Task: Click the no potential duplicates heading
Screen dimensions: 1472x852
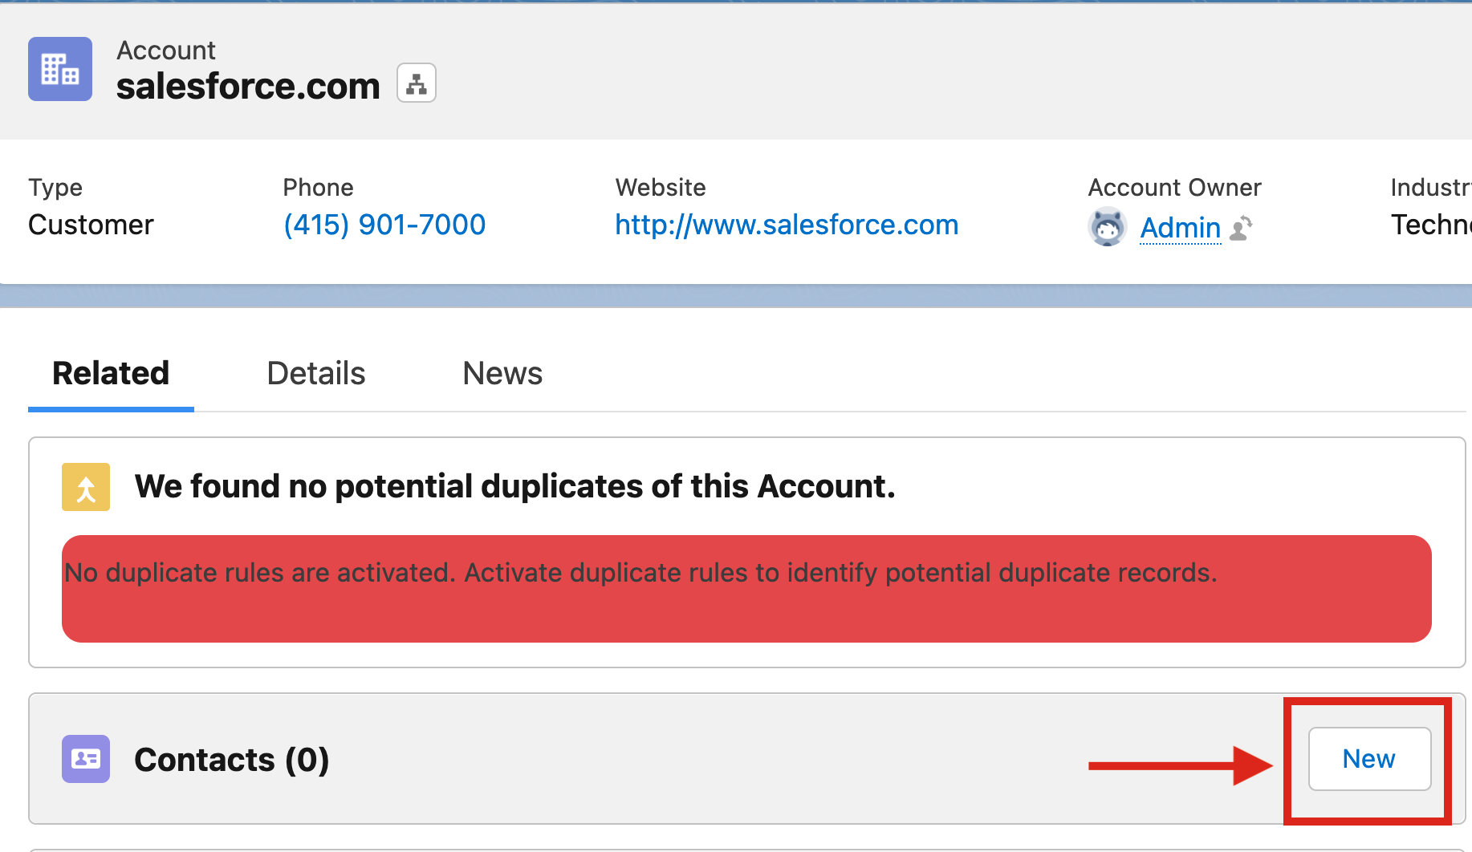Action: [x=514, y=486]
